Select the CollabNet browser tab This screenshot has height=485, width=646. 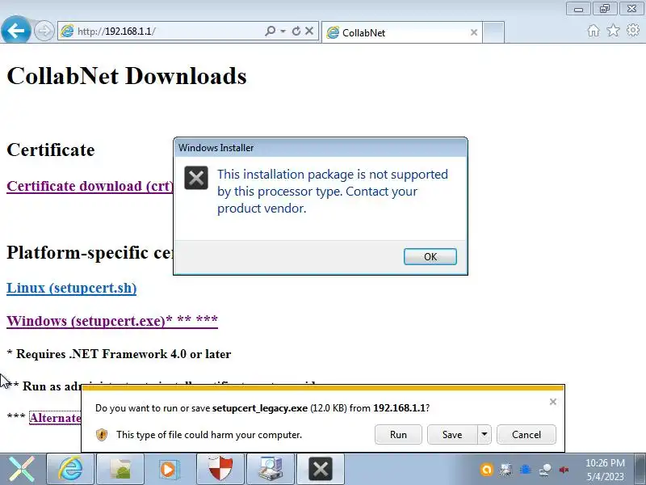click(401, 32)
